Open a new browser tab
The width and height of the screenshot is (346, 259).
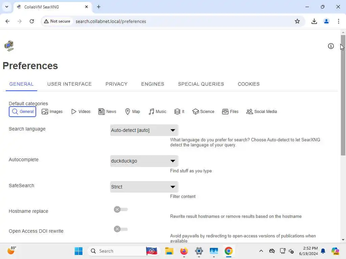tap(98, 7)
